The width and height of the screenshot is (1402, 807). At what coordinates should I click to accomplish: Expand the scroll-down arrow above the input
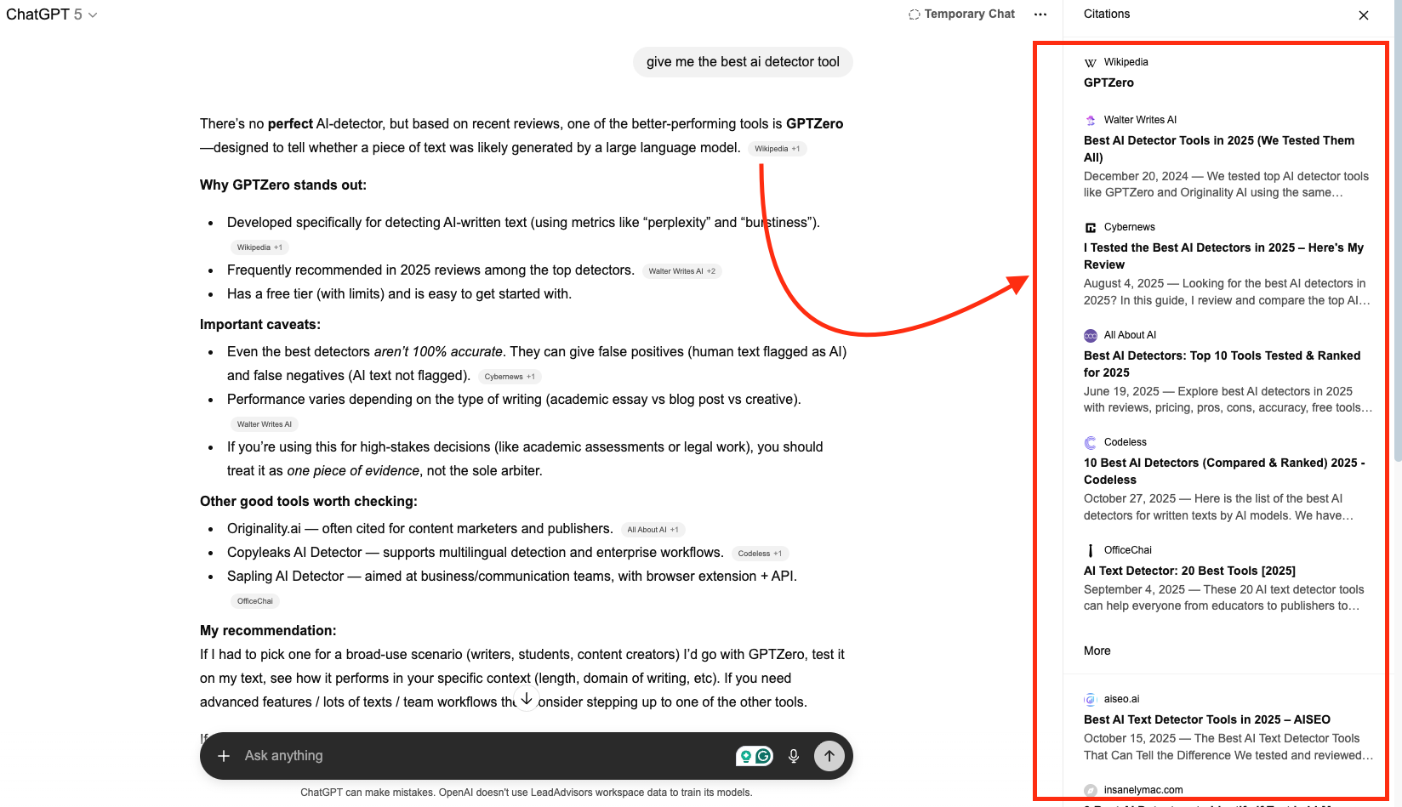(x=526, y=697)
